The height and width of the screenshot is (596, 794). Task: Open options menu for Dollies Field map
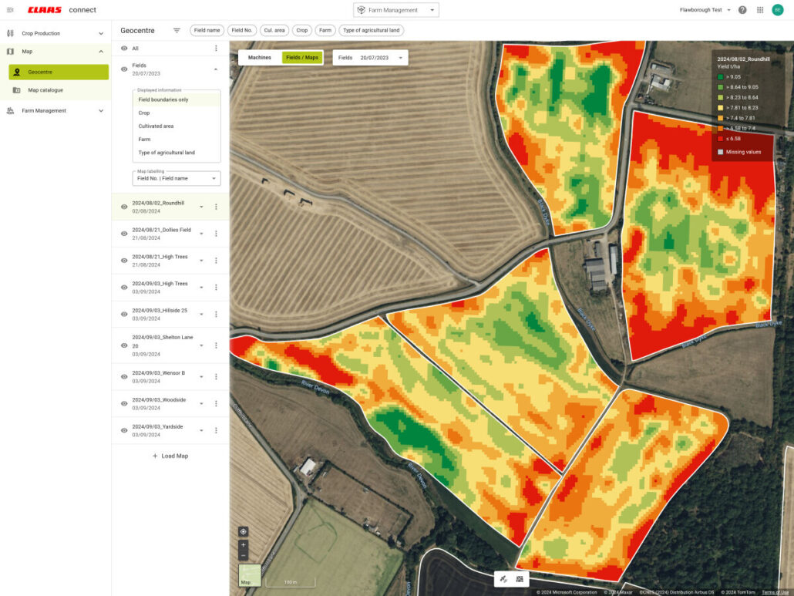pos(216,234)
